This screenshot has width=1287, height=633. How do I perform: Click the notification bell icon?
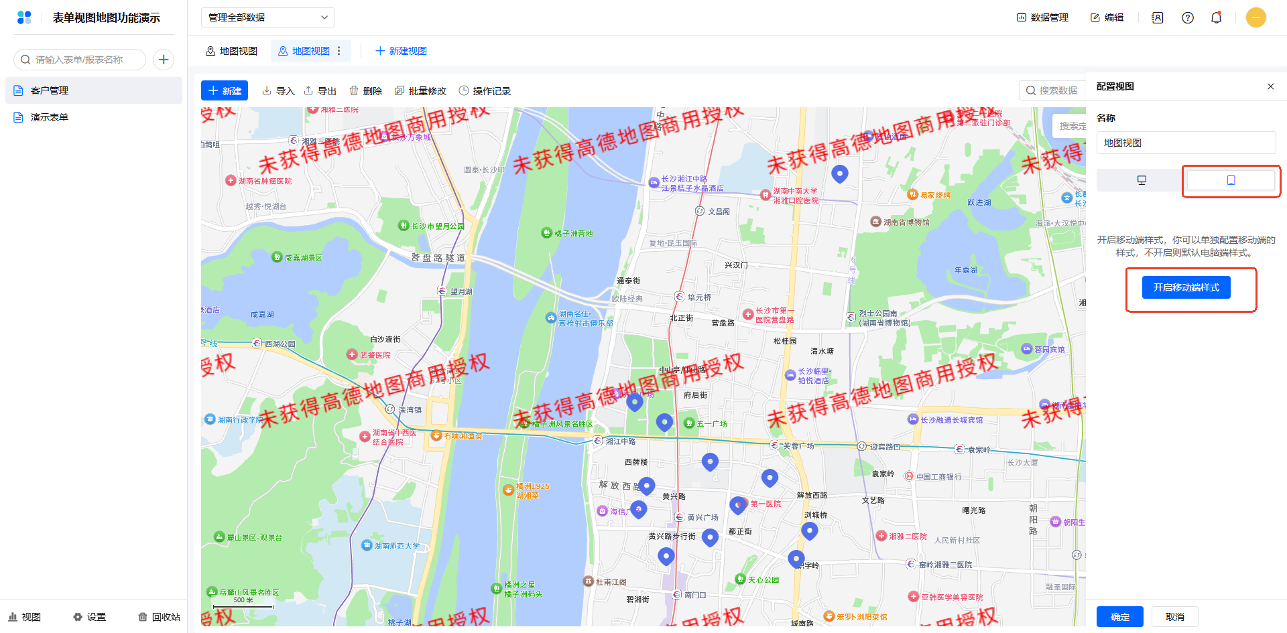point(1216,17)
